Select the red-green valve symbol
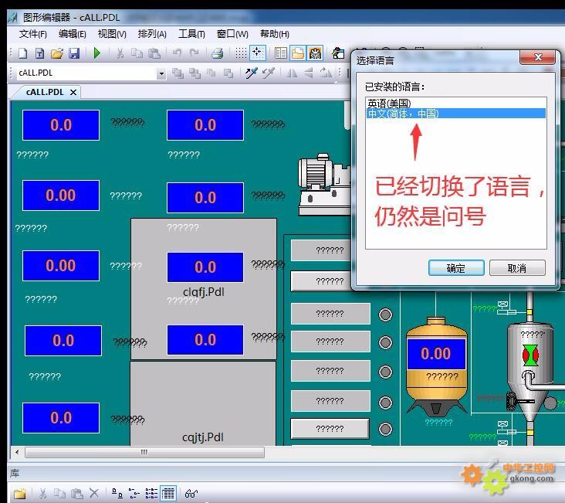 (x=530, y=355)
